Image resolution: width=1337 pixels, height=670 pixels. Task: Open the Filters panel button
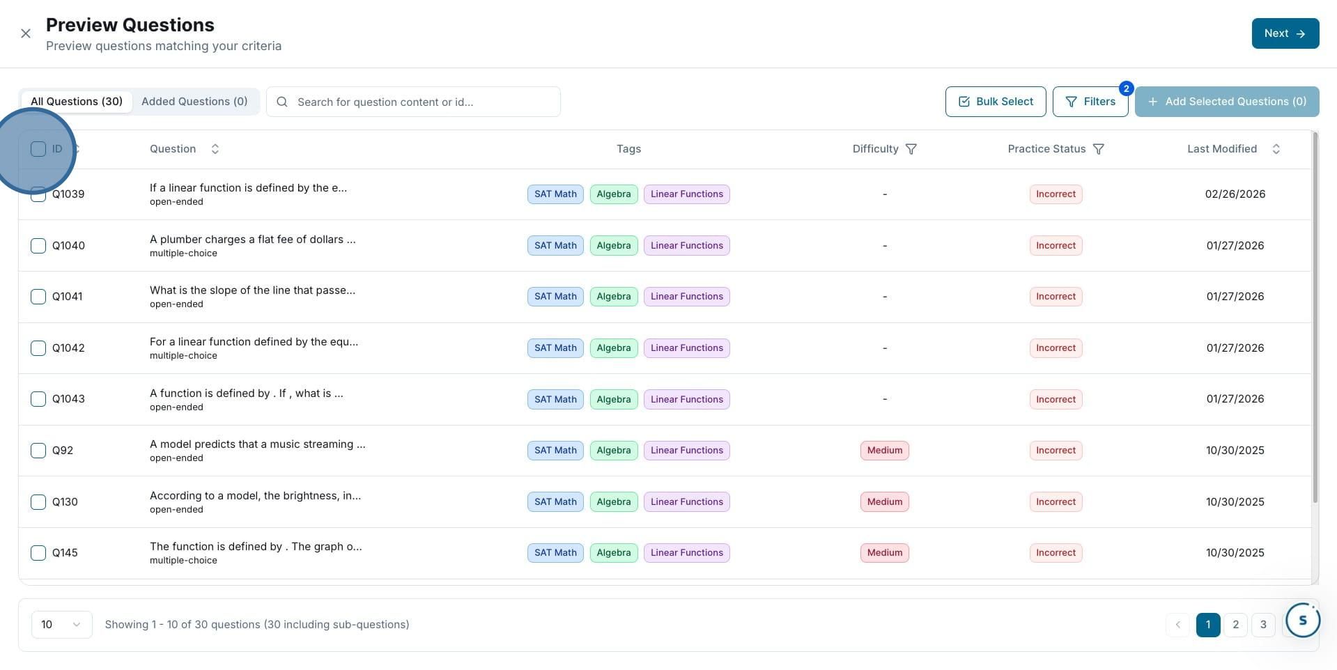[1090, 102]
